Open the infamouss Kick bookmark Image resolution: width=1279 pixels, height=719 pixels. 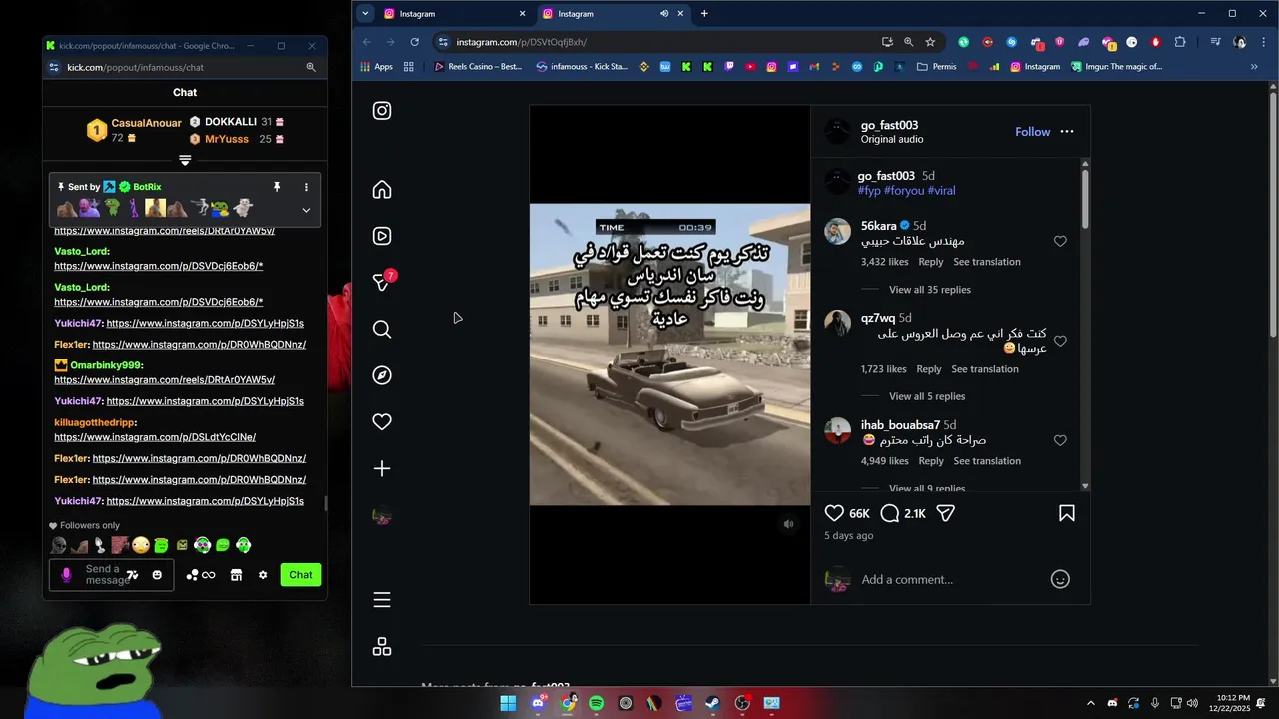pyautogui.click(x=582, y=67)
